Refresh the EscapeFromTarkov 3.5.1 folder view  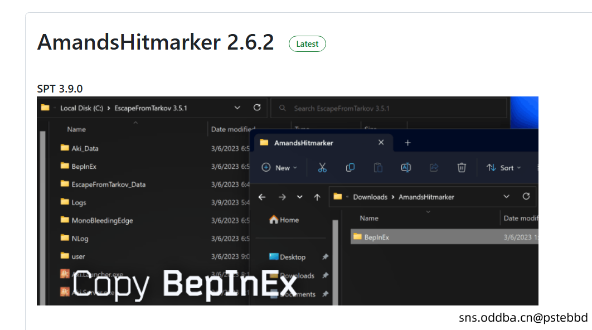click(257, 108)
